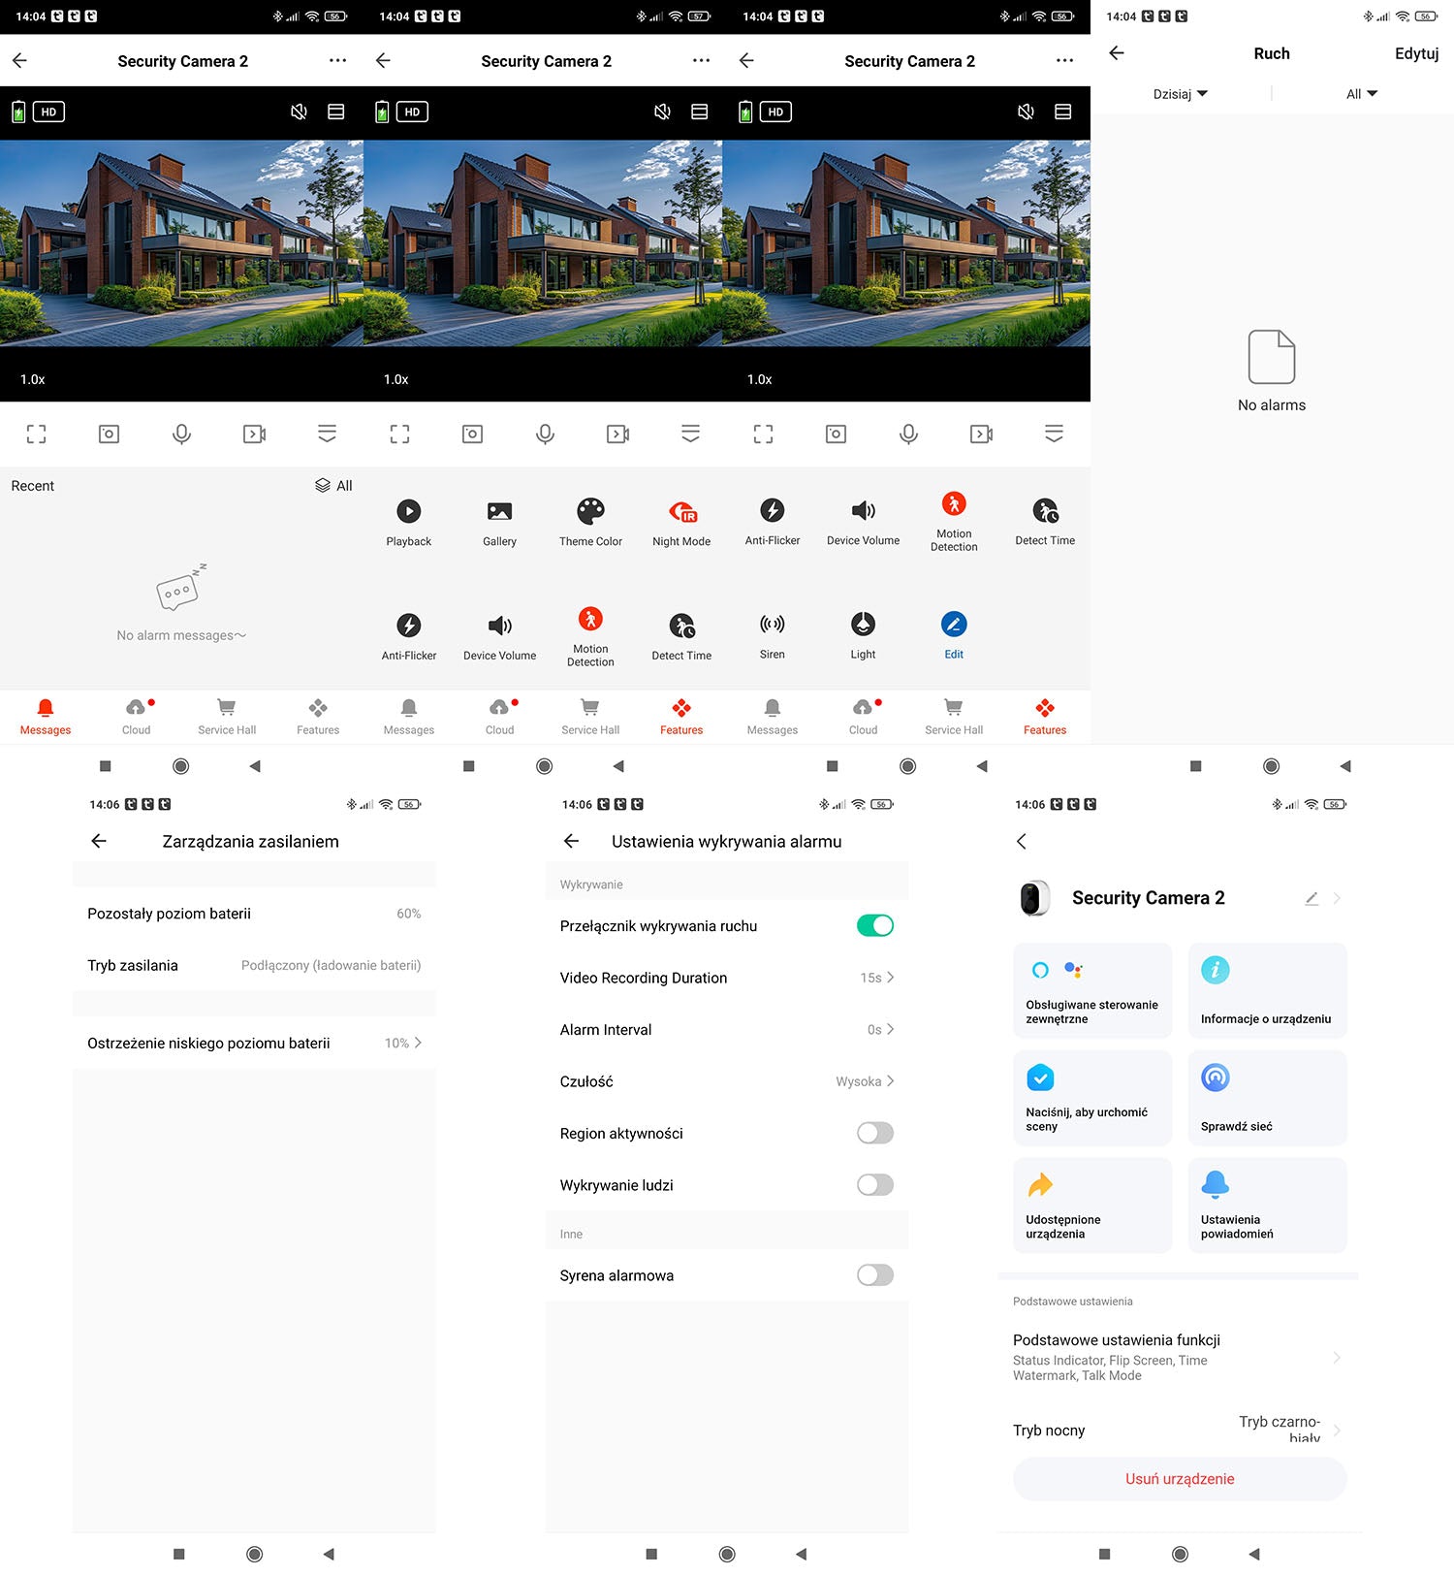The width and height of the screenshot is (1454, 1576).
Task: Activate the Siren icon
Action: coord(772,625)
